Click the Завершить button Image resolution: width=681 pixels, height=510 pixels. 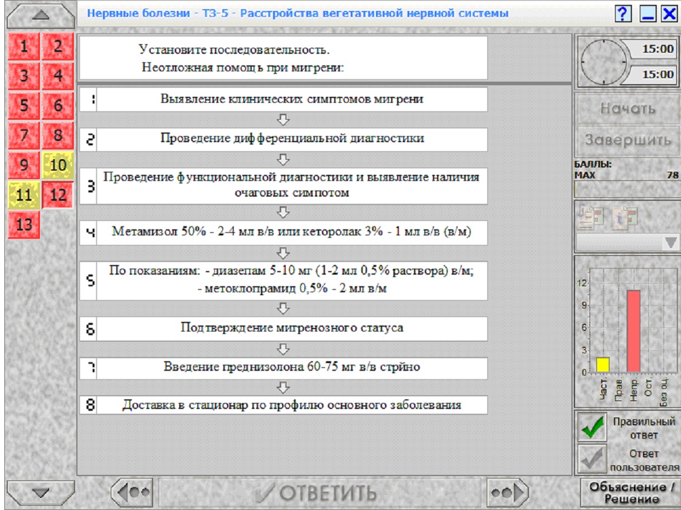(628, 140)
